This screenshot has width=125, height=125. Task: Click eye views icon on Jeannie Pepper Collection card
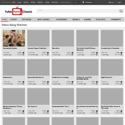click(x=48, y=55)
